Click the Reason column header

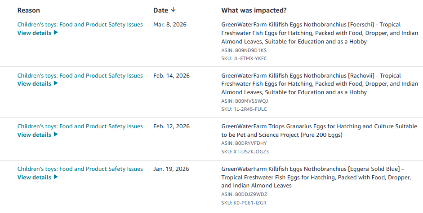pos(29,10)
